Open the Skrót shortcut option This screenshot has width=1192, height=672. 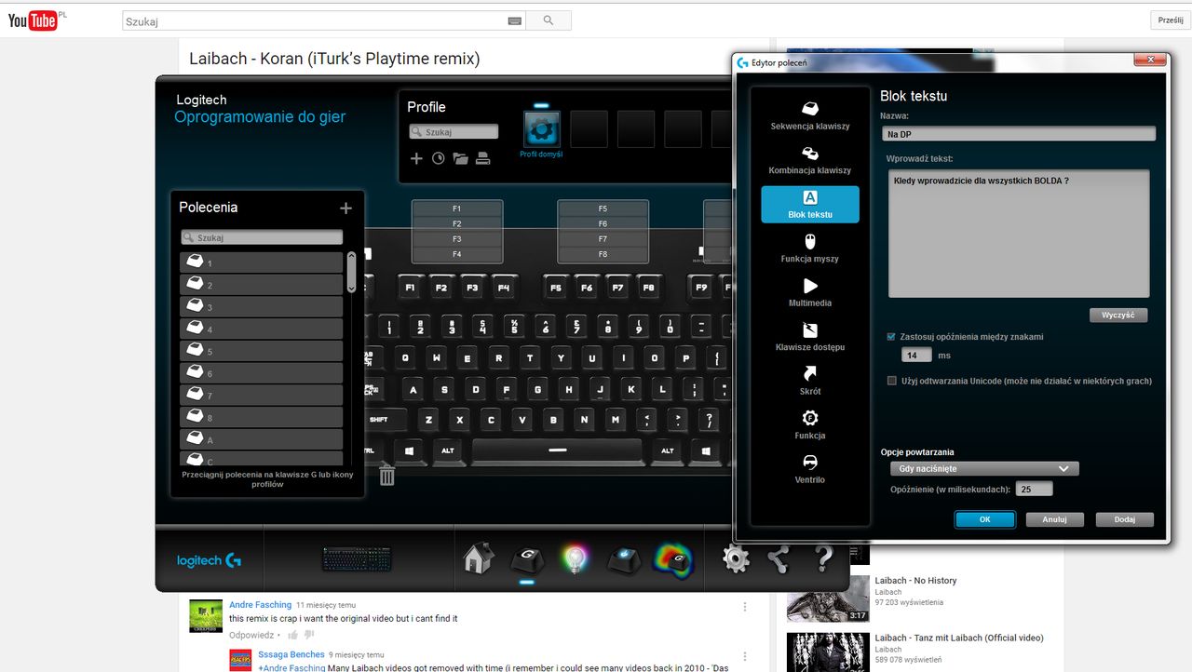[x=809, y=382]
